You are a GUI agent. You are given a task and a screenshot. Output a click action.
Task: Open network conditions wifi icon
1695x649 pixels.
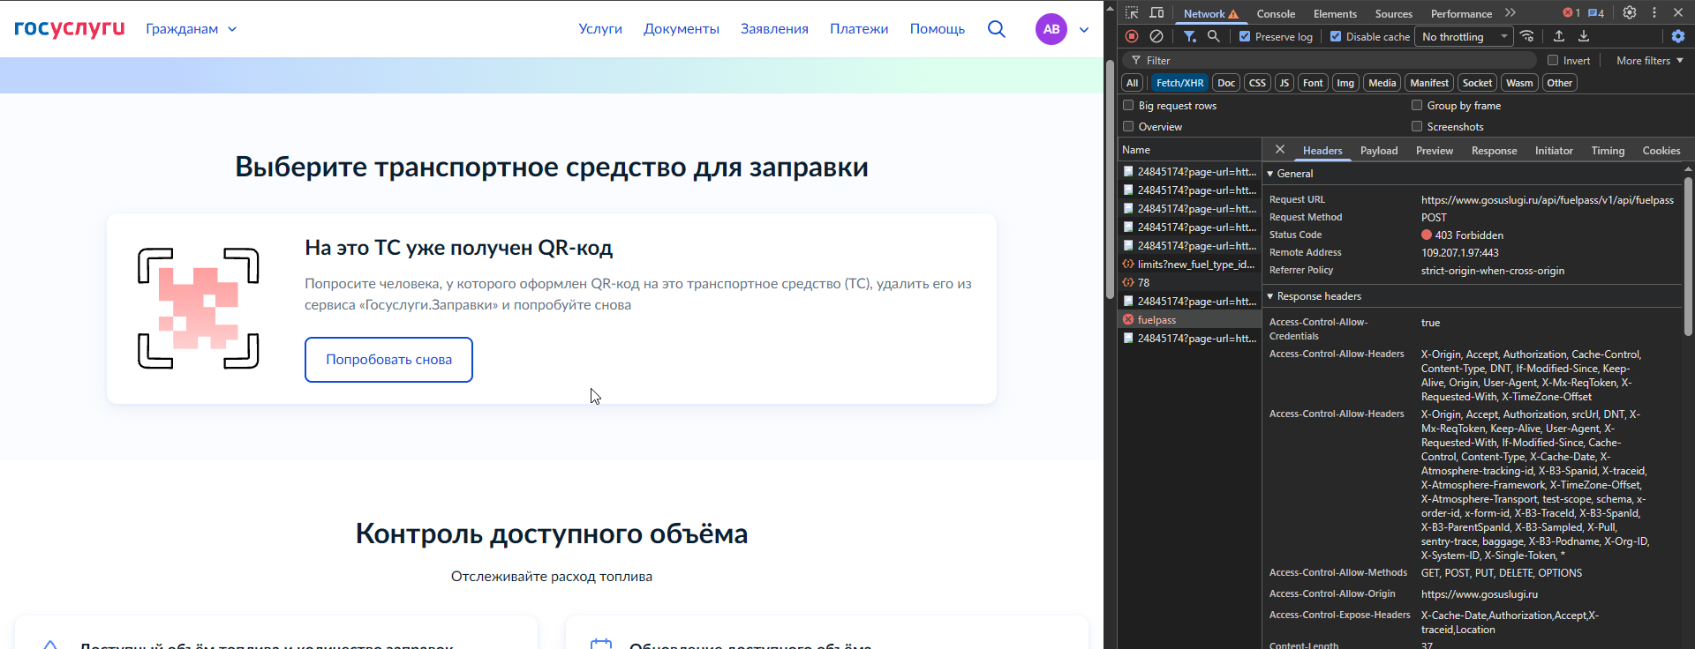point(1527,36)
